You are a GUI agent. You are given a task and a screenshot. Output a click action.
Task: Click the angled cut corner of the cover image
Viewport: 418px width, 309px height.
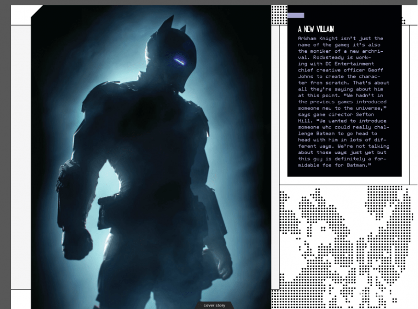click(x=36, y=10)
